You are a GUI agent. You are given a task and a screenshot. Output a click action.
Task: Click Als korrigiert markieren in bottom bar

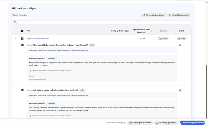tap(140, 123)
